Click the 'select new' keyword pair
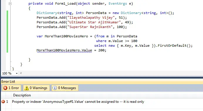The height and width of the screenshot is (111, 203). coord(104,46)
